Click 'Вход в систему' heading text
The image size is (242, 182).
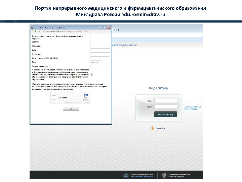pyautogui.click(x=159, y=88)
